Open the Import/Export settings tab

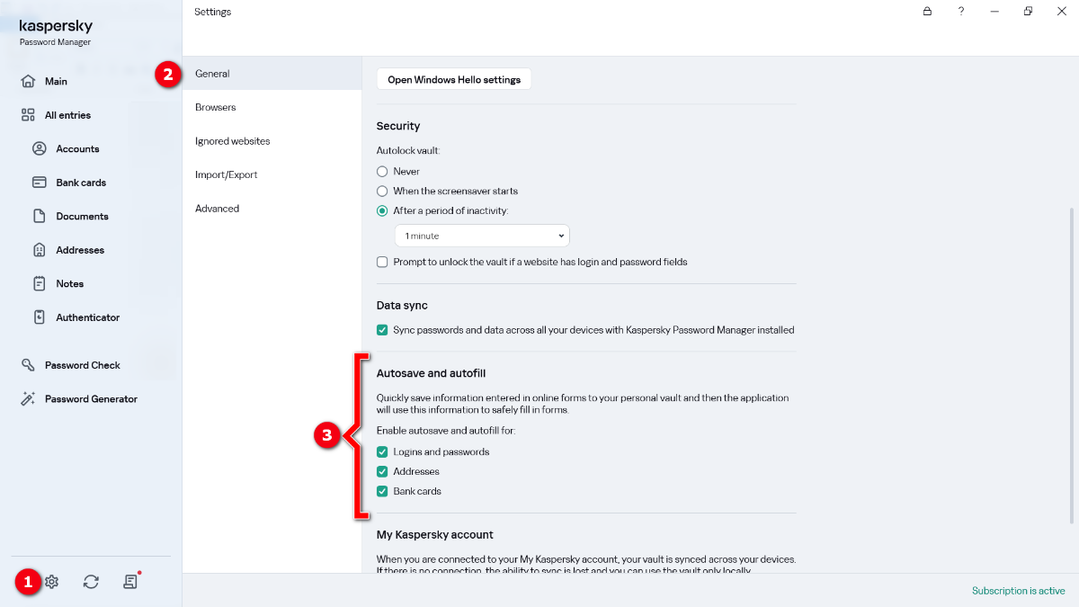[226, 174]
